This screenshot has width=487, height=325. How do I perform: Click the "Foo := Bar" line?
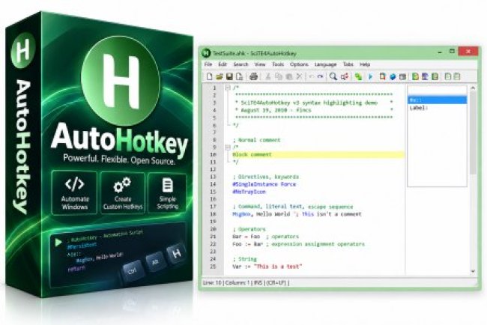point(298,244)
